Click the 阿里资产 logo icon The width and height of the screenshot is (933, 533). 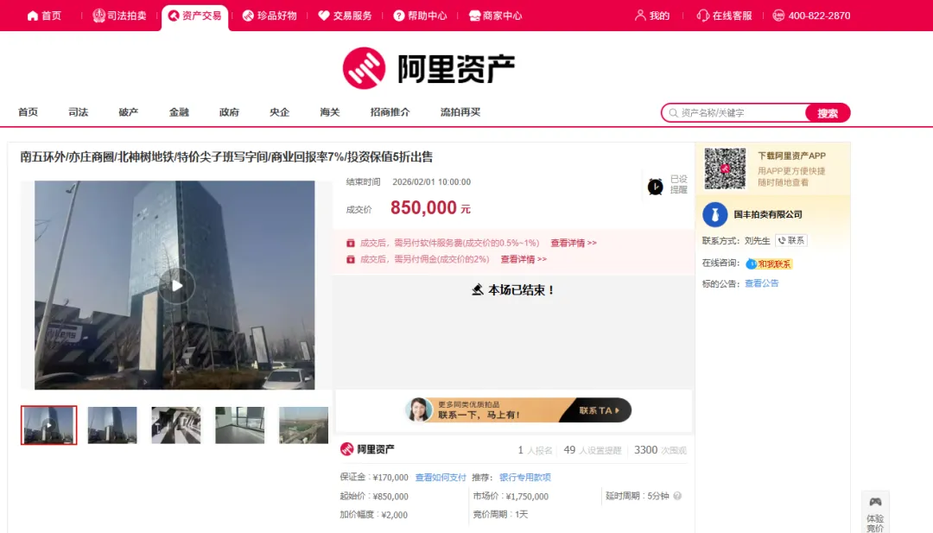coord(364,68)
